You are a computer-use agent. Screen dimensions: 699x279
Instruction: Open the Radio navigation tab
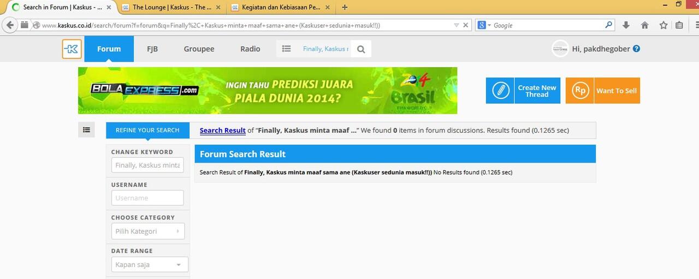click(250, 49)
